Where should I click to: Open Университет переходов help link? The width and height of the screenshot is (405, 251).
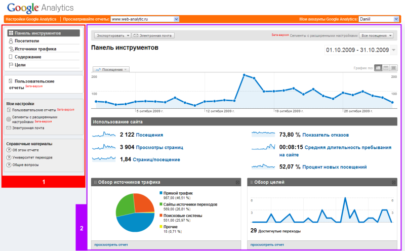click(32, 157)
